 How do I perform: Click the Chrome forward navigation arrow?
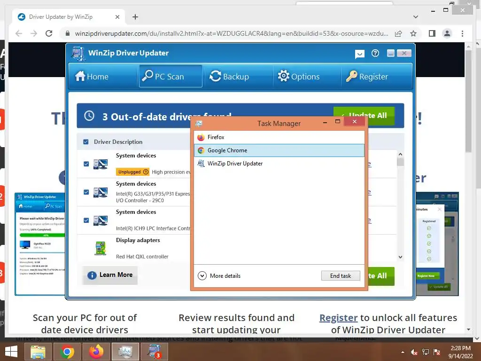click(34, 33)
